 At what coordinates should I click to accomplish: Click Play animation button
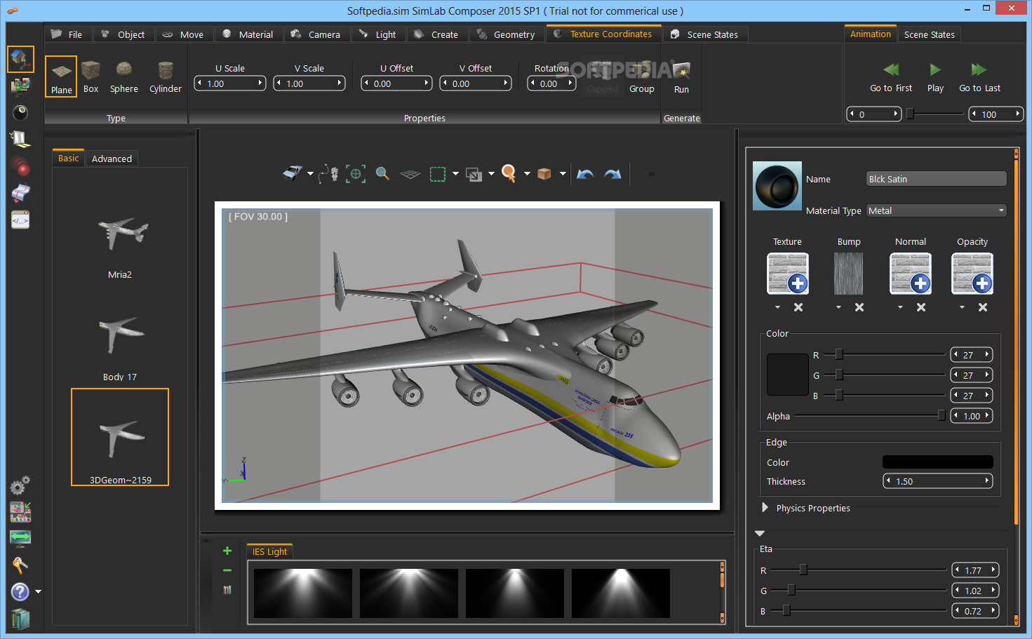tap(935, 77)
